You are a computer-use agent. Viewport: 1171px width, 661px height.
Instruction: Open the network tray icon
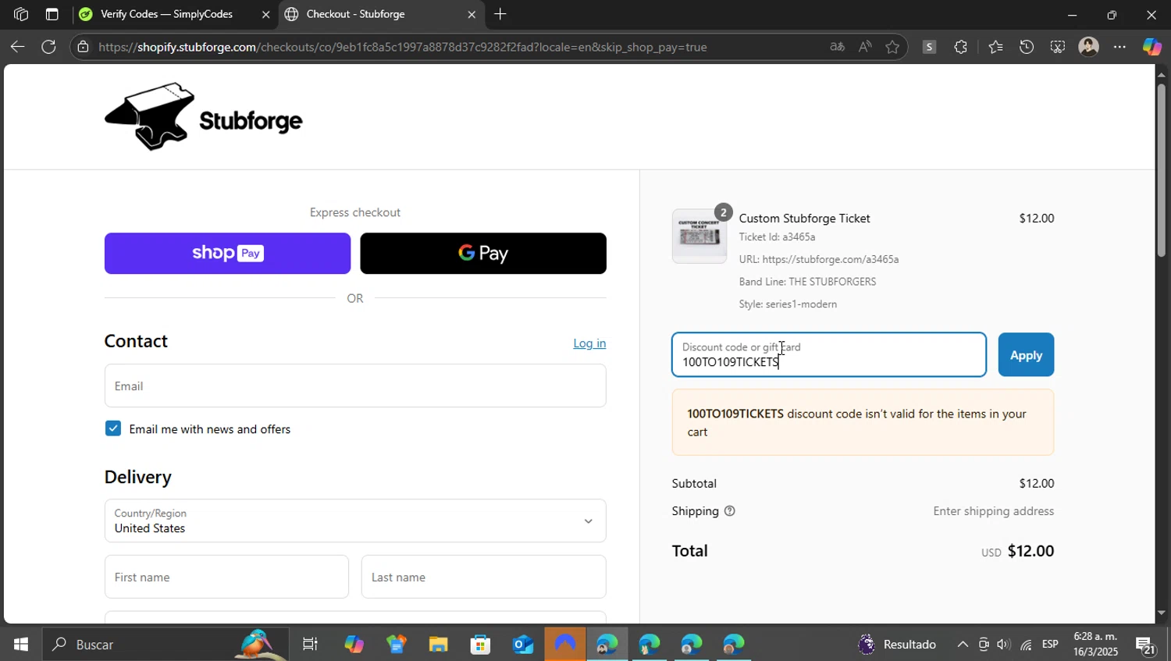point(1026,645)
